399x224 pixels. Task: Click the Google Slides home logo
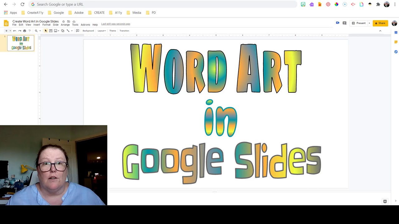coord(6,23)
